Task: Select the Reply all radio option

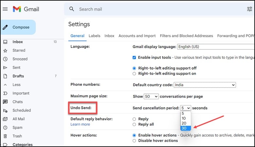Action: pos(134,124)
